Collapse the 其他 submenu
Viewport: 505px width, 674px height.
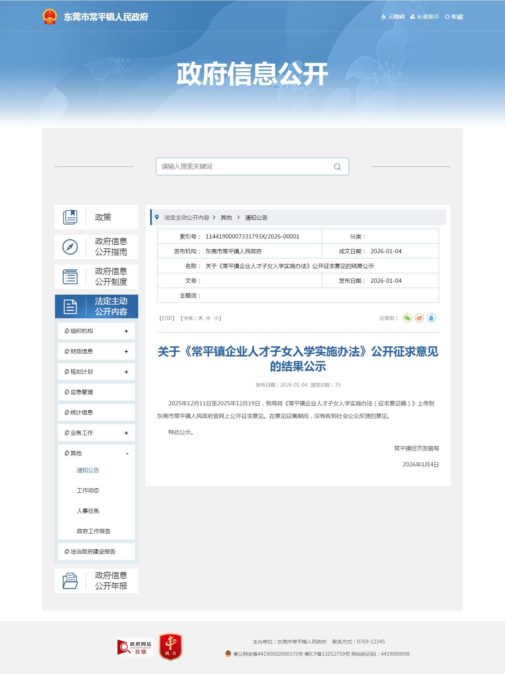pos(127,453)
